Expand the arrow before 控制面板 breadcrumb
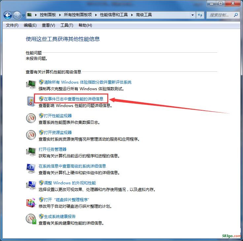The image size is (243, 241). pyautogui.click(x=36, y=15)
